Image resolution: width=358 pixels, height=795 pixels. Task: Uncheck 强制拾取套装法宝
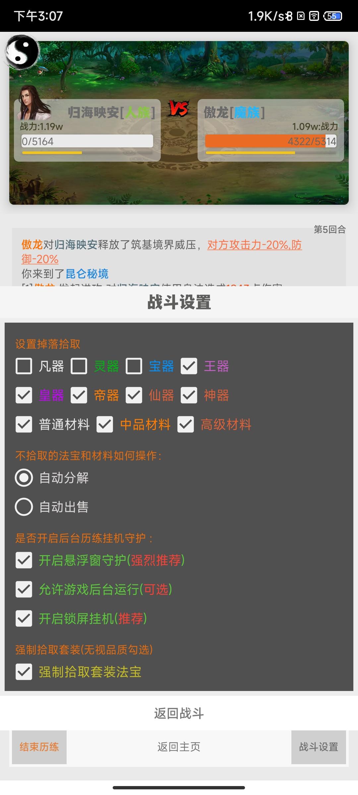(24, 672)
